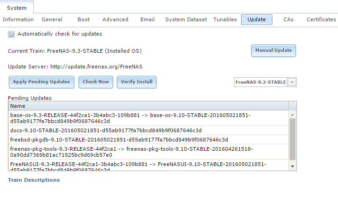Select the FreeNASUI-9.3-RELEASE update row
The width and height of the screenshot is (338, 197).
(148, 165)
